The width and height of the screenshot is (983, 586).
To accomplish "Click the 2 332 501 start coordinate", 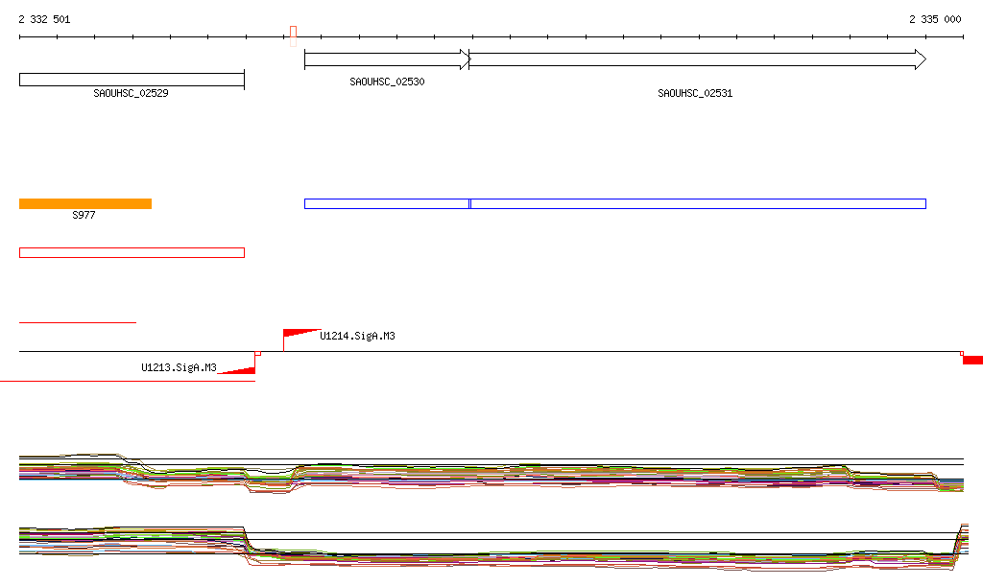I will (x=44, y=19).
